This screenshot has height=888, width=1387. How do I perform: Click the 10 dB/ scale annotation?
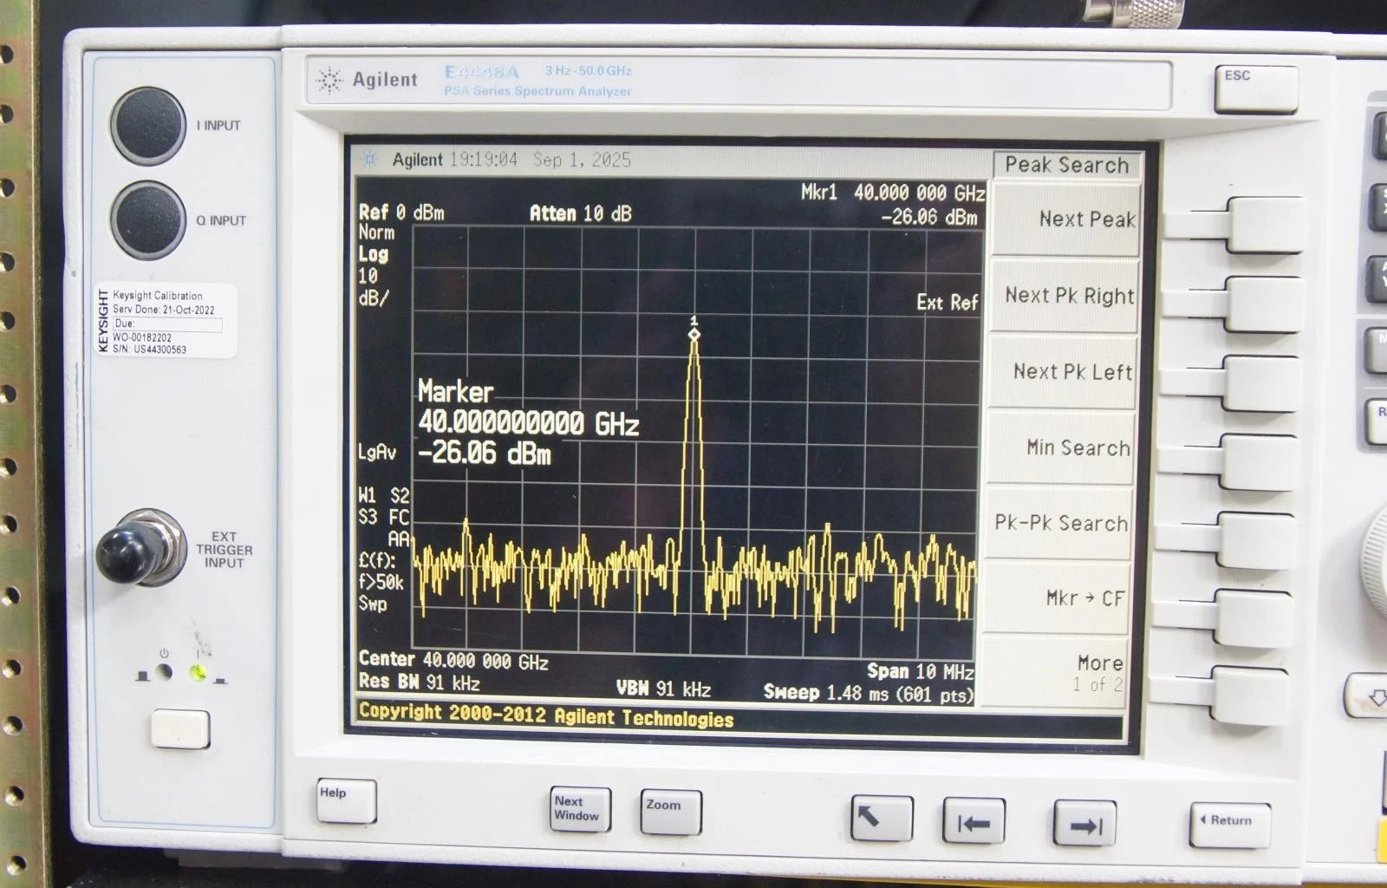coord(374,287)
